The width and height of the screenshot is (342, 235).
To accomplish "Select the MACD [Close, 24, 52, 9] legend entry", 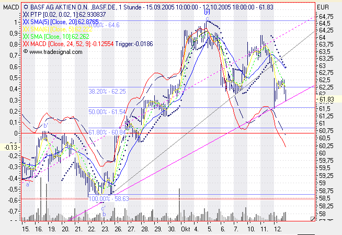I will pyautogui.click(x=72, y=44).
